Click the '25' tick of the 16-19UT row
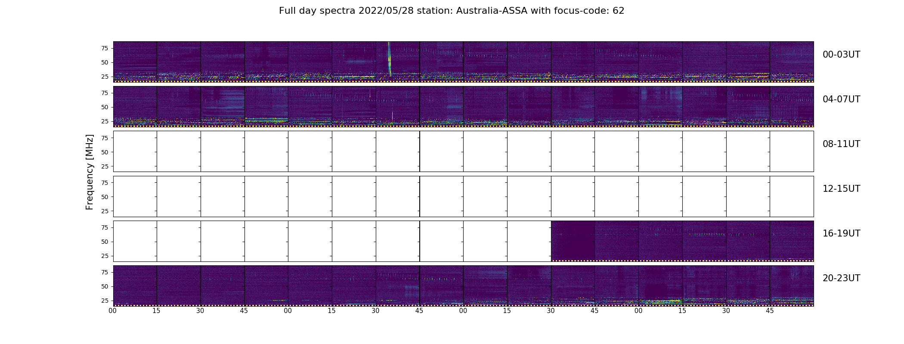The height and width of the screenshot is (344, 904). [105, 256]
